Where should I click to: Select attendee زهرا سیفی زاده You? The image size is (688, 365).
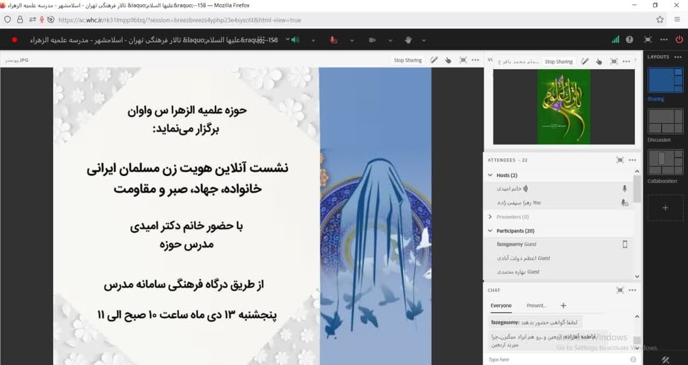(x=559, y=203)
